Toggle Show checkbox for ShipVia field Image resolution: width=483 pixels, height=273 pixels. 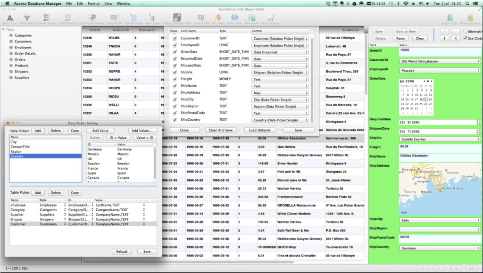coord(175,72)
